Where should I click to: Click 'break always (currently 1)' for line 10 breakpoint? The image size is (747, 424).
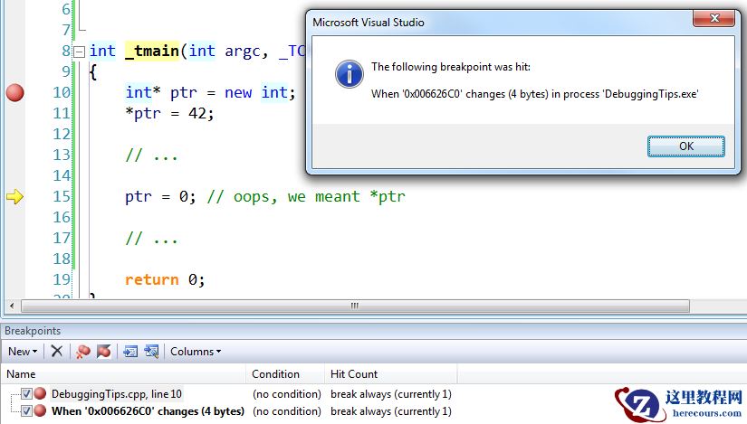(x=390, y=394)
